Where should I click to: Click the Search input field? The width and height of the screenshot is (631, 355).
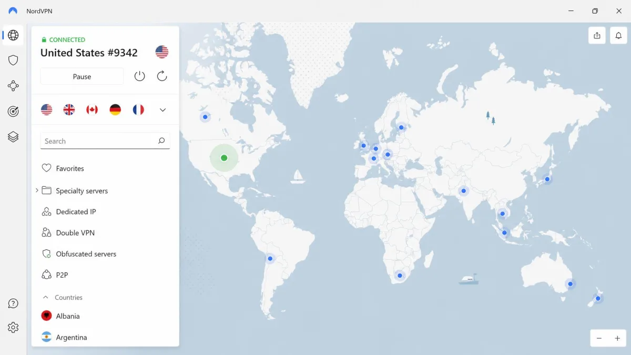[105, 141]
